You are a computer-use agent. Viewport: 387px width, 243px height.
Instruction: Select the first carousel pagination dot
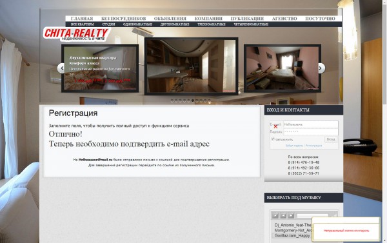pos(172,101)
